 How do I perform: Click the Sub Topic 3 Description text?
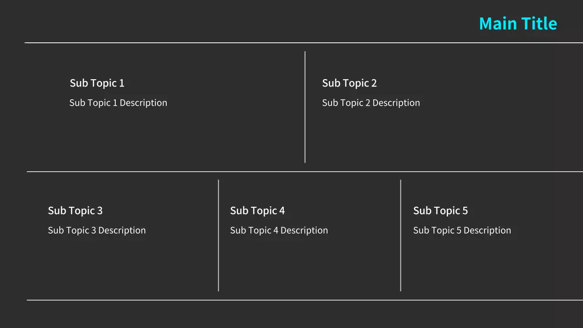(x=97, y=231)
